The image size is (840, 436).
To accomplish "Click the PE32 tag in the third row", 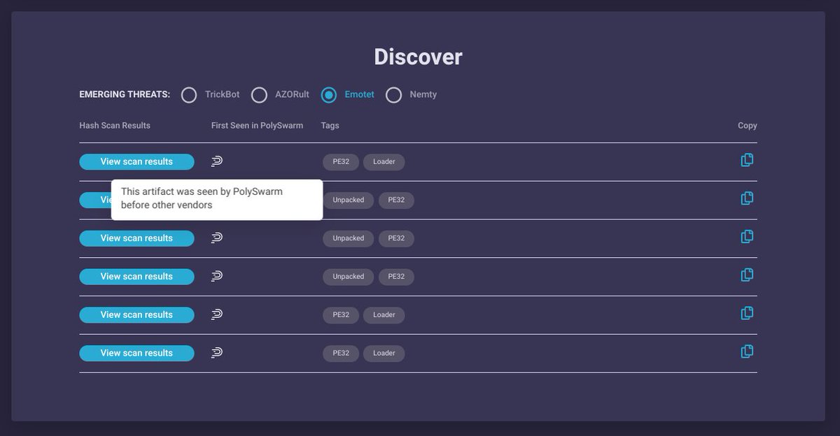I will coord(396,239).
